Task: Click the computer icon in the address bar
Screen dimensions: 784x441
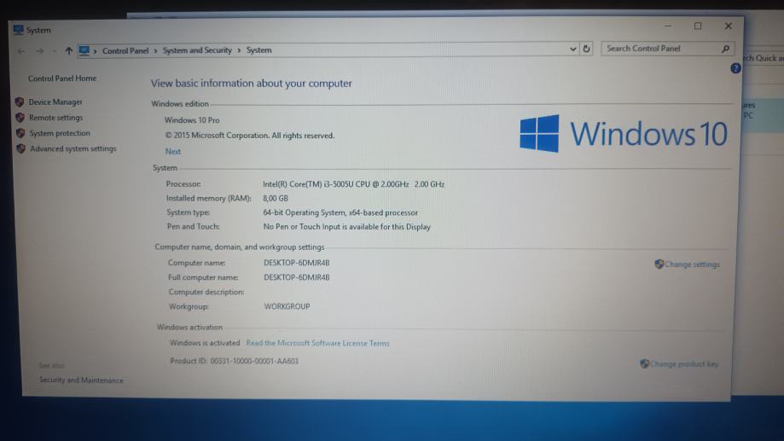Action: tap(84, 50)
